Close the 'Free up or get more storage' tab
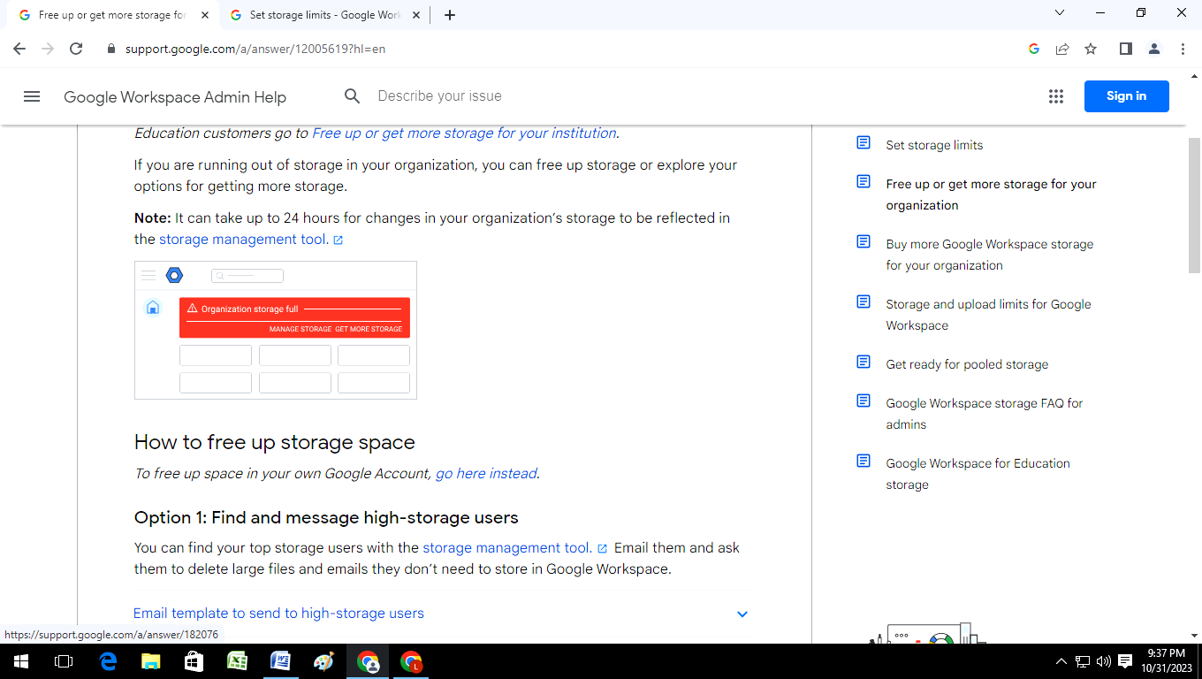This screenshot has width=1202, height=679. (x=205, y=15)
